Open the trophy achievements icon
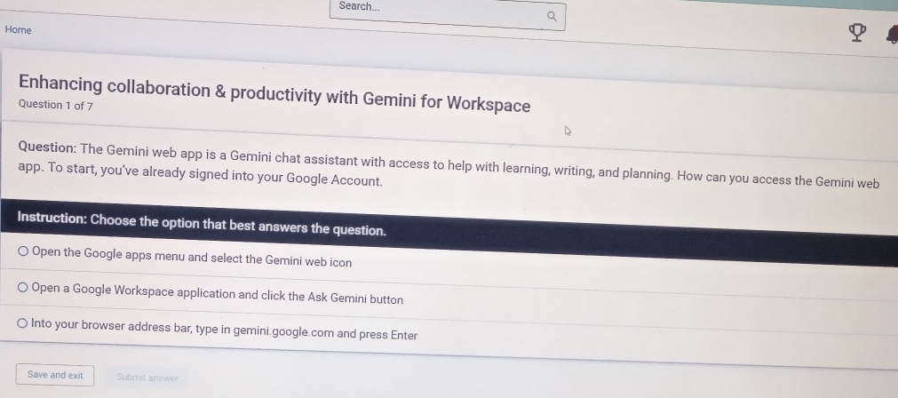898x398 pixels. click(857, 33)
